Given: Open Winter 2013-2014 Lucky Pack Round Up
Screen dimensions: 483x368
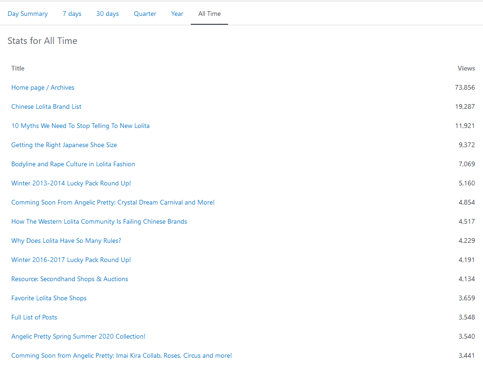Looking at the screenshot, I should pyautogui.click(x=71, y=183).
